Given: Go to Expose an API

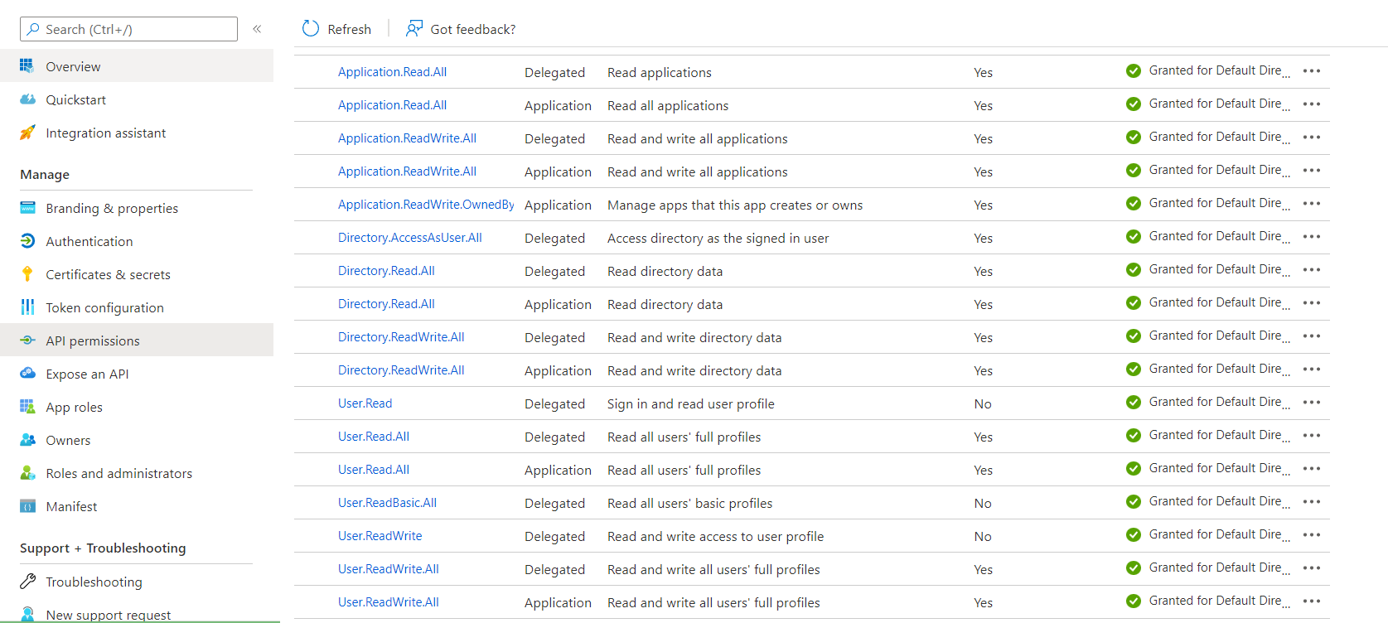Looking at the screenshot, I should click(87, 374).
